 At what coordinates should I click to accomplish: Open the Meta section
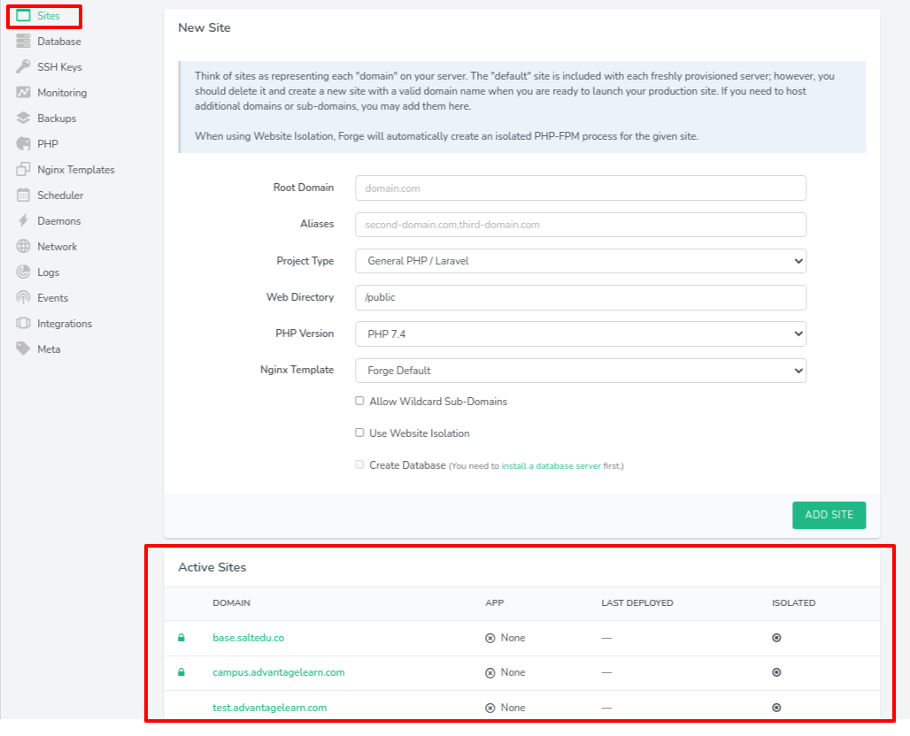pyautogui.click(x=47, y=349)
